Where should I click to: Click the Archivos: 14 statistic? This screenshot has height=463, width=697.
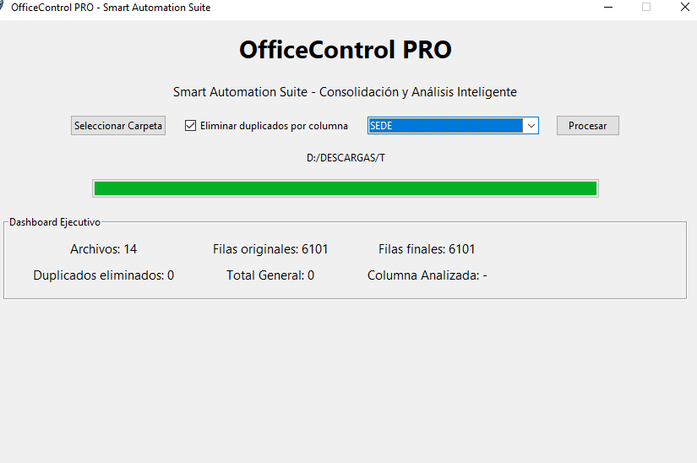(103, 249)
